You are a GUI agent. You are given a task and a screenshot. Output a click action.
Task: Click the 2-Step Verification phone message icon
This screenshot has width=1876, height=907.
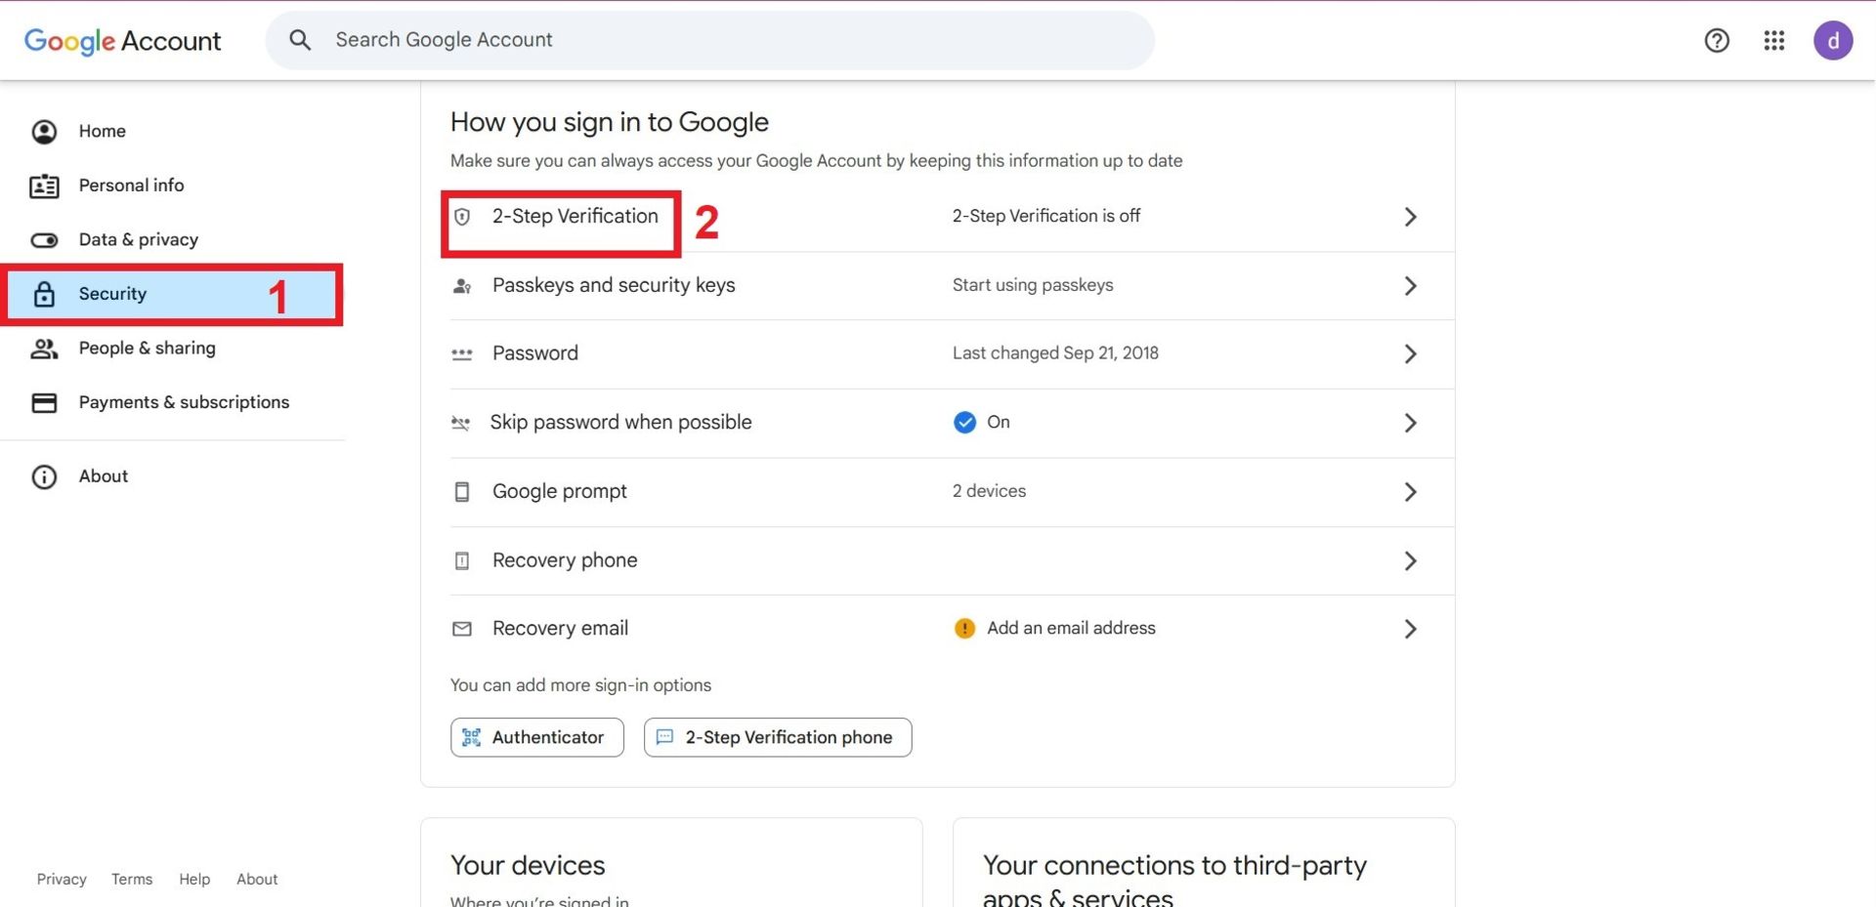[x=664, y=737]
